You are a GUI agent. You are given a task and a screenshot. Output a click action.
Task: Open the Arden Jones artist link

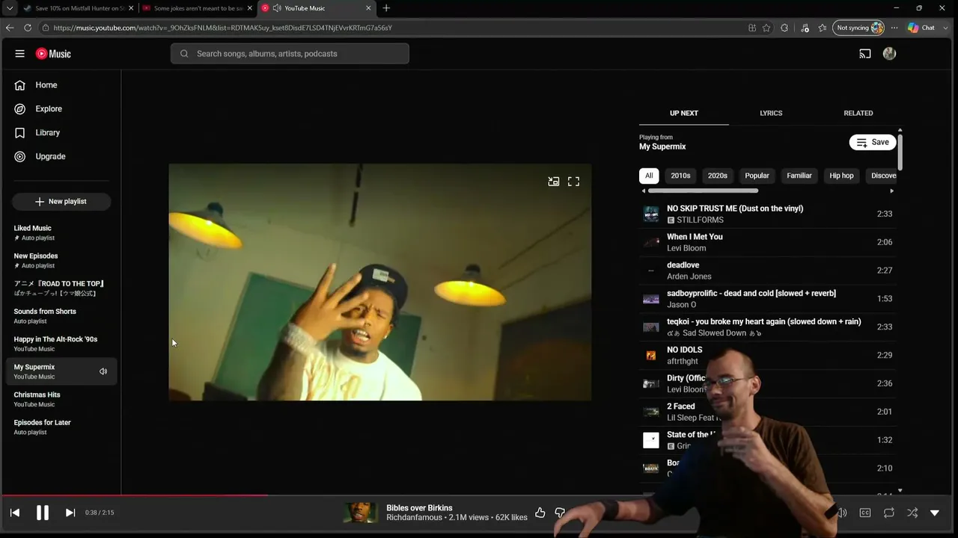pyautogui.click(x=689, y=276)
